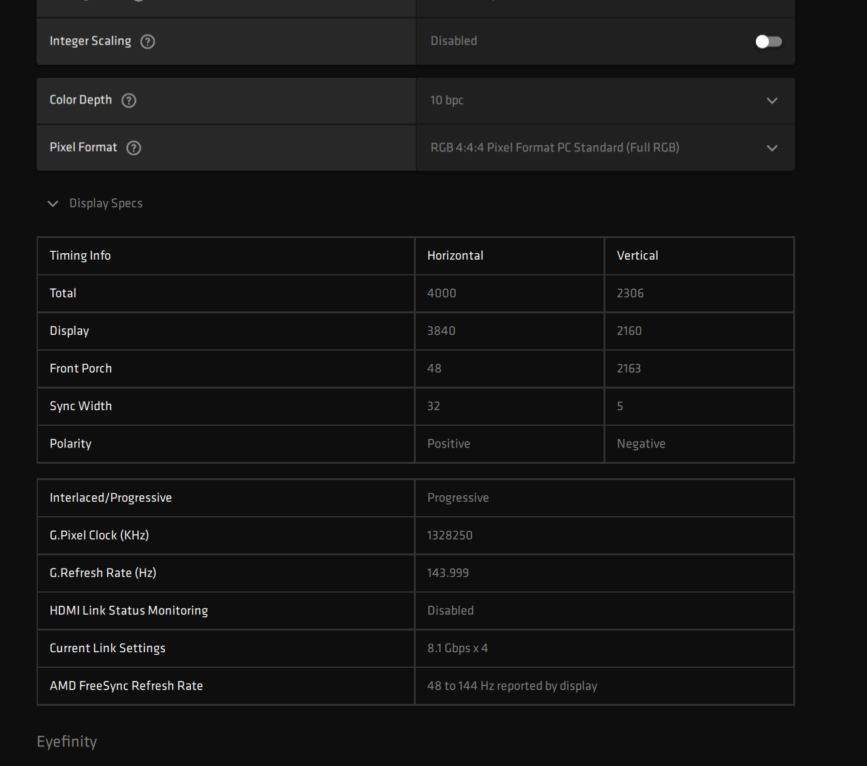Expand the Color Depth 10 bpc dropdown
Viewport: 867px width, 766px height.
[x=605, y=100]
